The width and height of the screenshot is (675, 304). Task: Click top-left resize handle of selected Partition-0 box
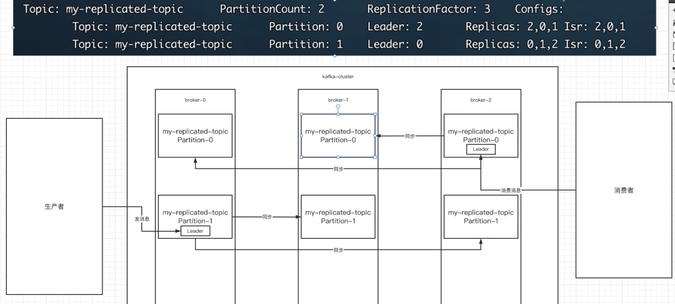[301, 114]
